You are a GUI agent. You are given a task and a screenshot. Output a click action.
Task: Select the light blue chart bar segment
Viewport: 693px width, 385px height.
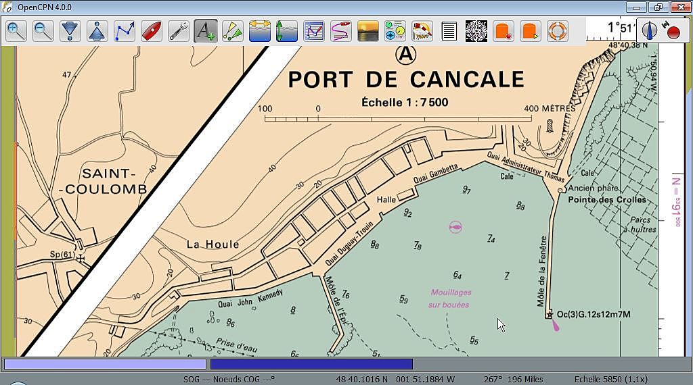pyautogui.click(x=105, y=364)
